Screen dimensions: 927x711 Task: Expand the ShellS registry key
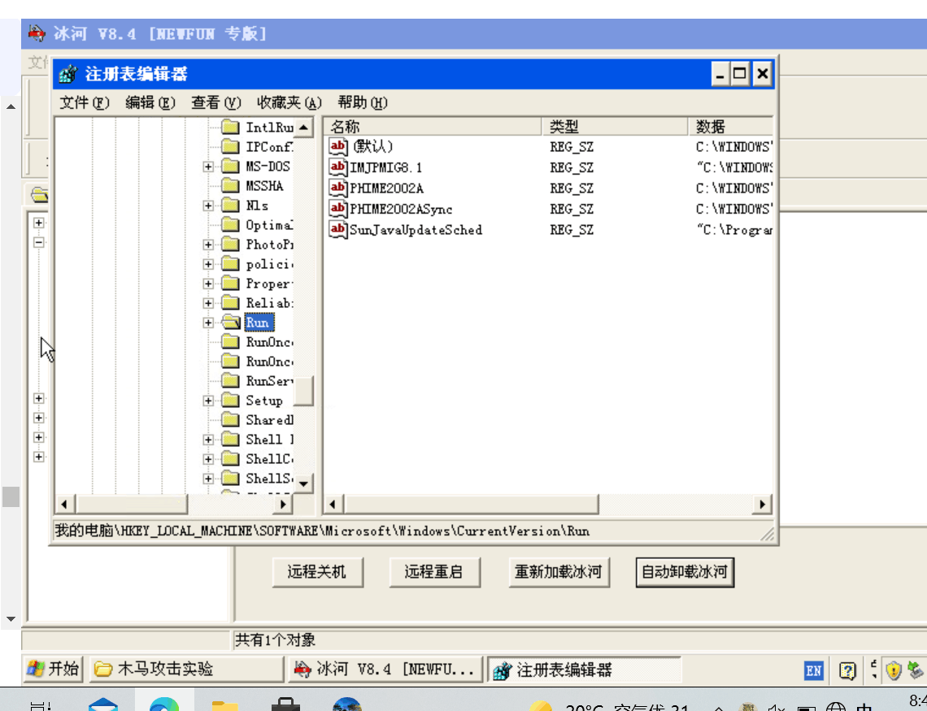208,479
